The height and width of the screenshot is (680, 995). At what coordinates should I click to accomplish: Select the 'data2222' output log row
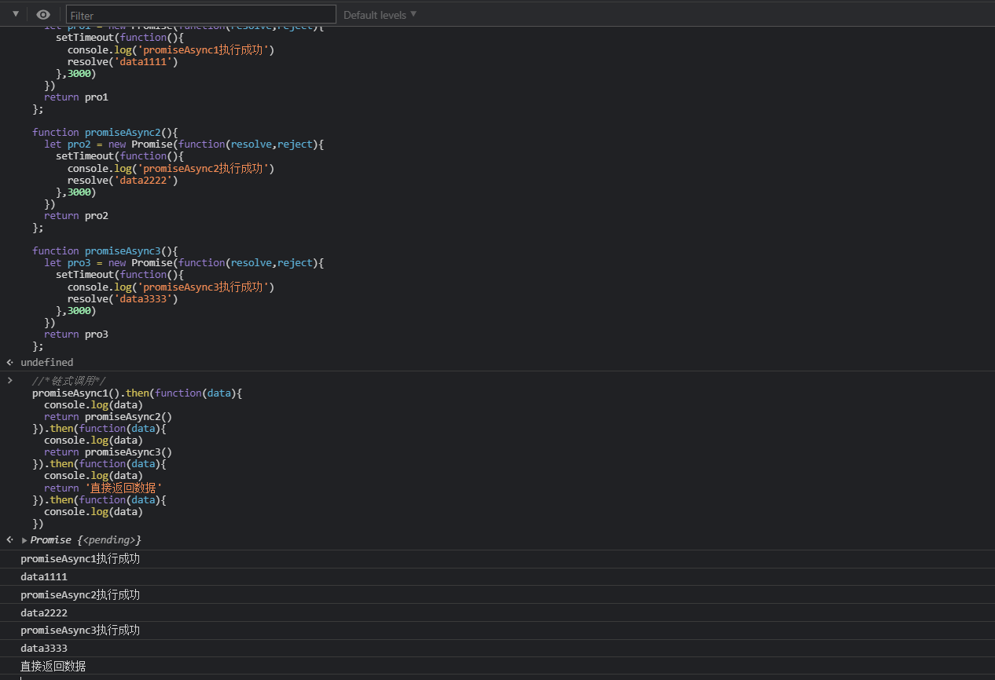coord(497,612)
